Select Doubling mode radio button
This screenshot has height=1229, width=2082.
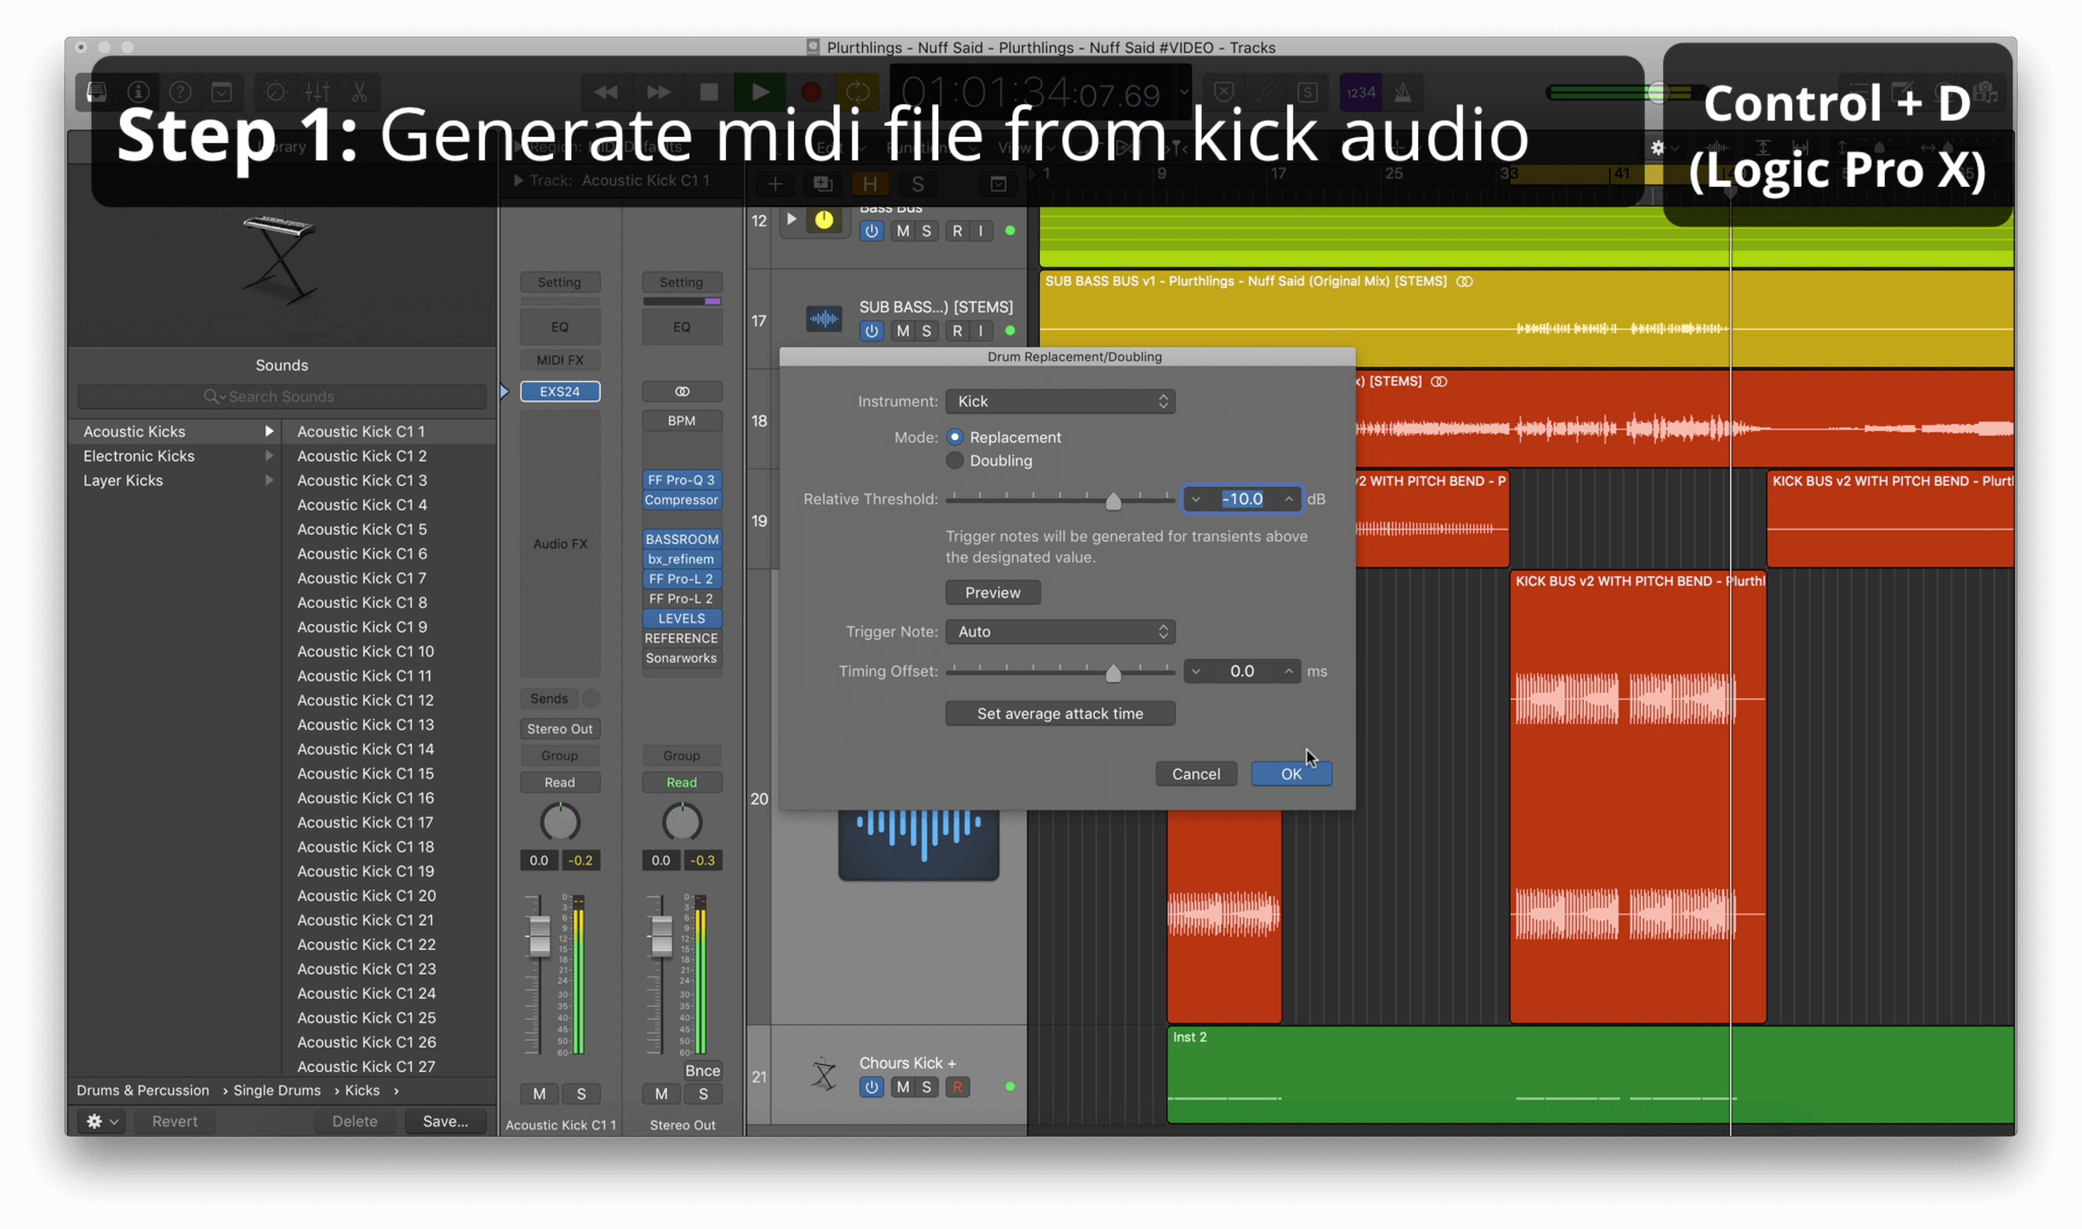[x=955, y=461]
